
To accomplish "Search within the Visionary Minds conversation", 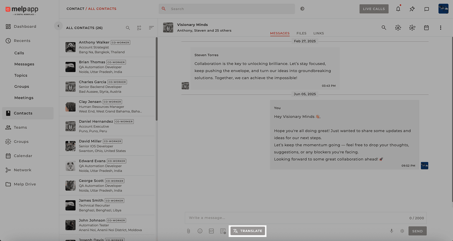I will click(384, 27).
